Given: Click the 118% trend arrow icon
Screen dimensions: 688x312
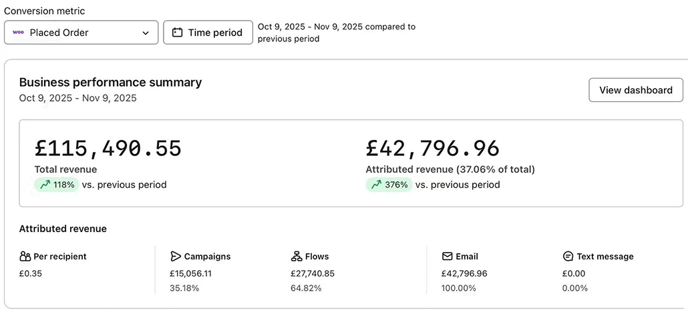Looking at the screenshot, I should [x=45, y=185].
